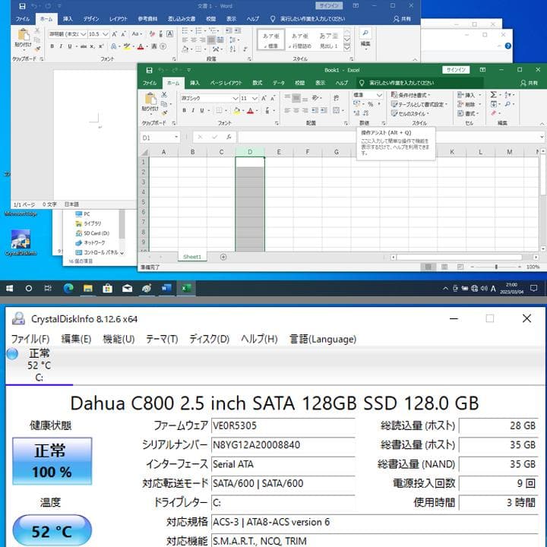
Task: Open File Explorer from the taskbar
Action: point(88,288)
